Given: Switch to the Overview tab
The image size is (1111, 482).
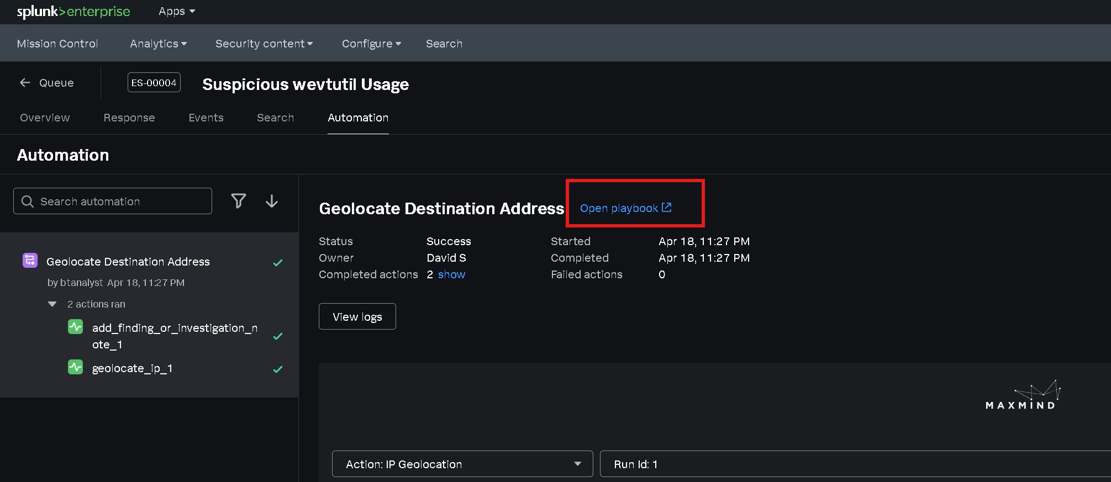Looking at the screenshot, I should click(45, 118).
